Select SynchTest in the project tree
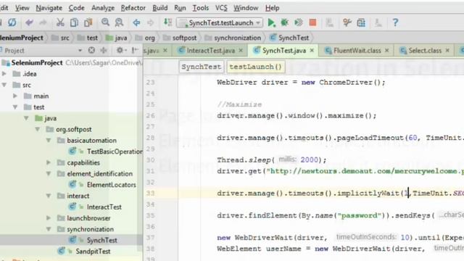The height and width of the screenshot is (261, 464). [101, 240]
